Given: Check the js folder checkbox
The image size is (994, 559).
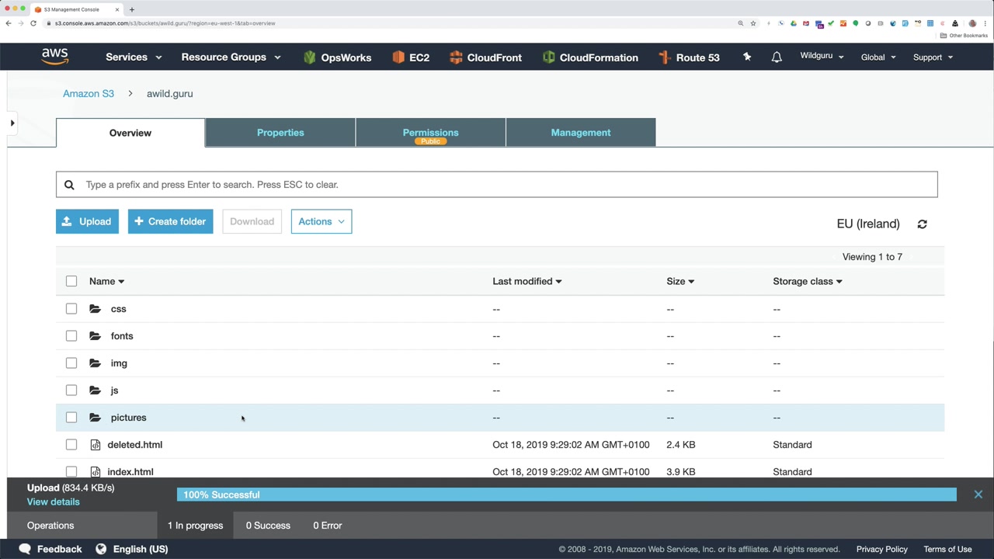Looking at the screenshot, I should click(71, 391).
